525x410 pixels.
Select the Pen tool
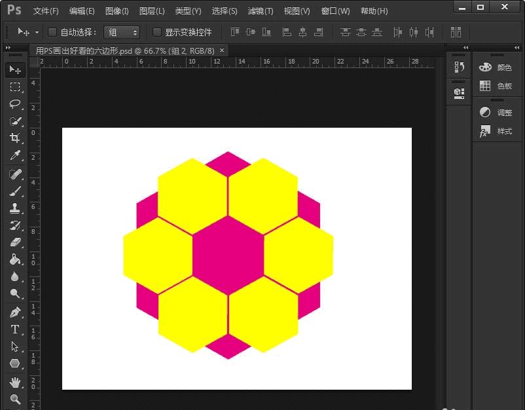click(x=15, y=312)
